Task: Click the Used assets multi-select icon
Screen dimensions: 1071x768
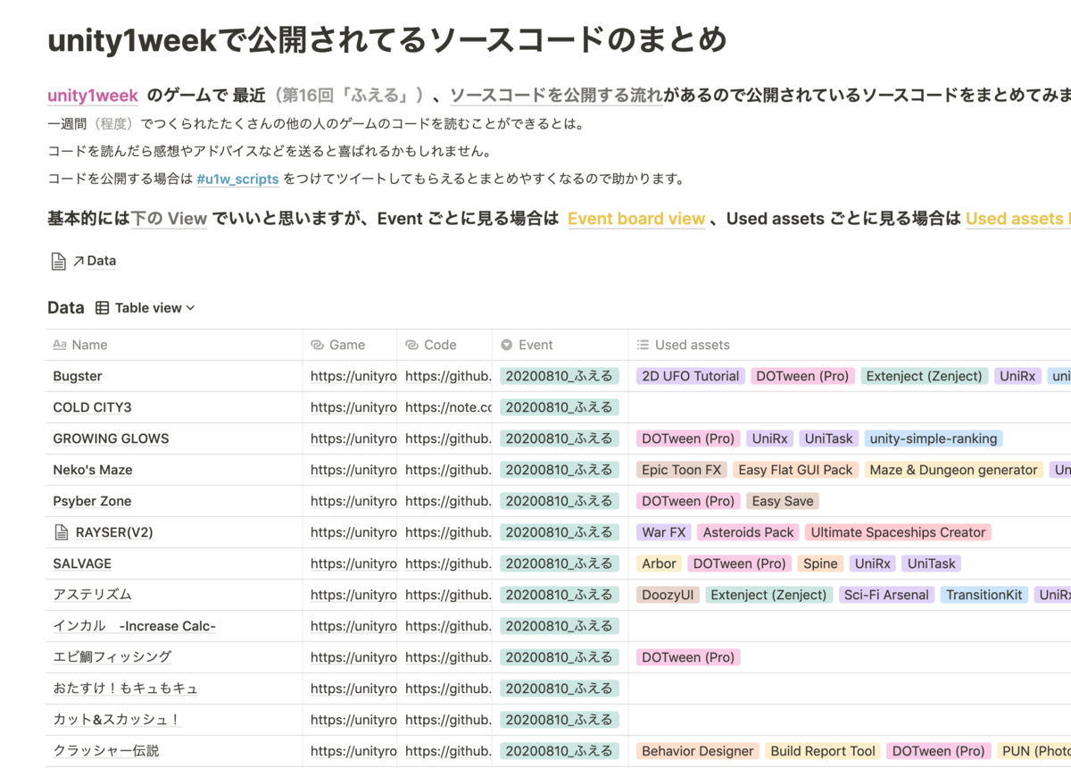Action: (x=643, y=345)
